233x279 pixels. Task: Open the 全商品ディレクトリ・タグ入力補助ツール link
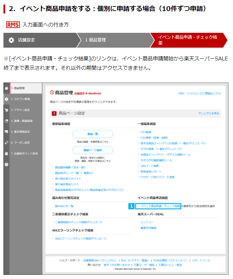tap(165, 155)
